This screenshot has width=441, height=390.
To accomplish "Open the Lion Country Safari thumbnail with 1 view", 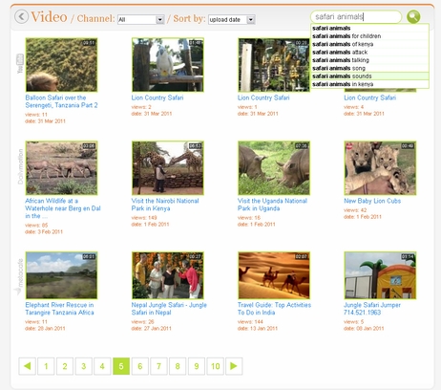I will point(274,65).
